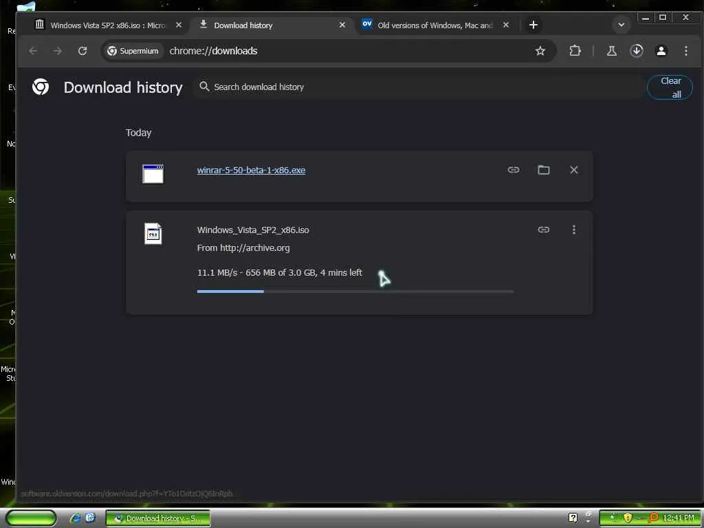The image size is (704, 528).
Task: Click the browser forward arrow
Action: click(x=58, y=51)
